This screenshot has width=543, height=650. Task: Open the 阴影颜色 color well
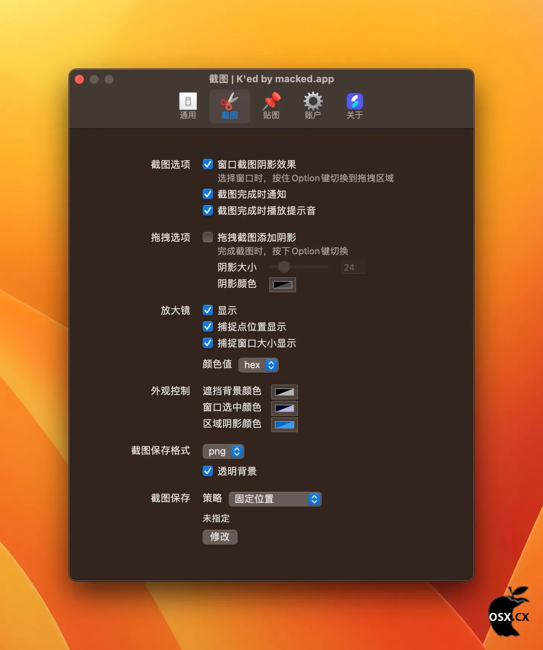[x=283, y=285]
